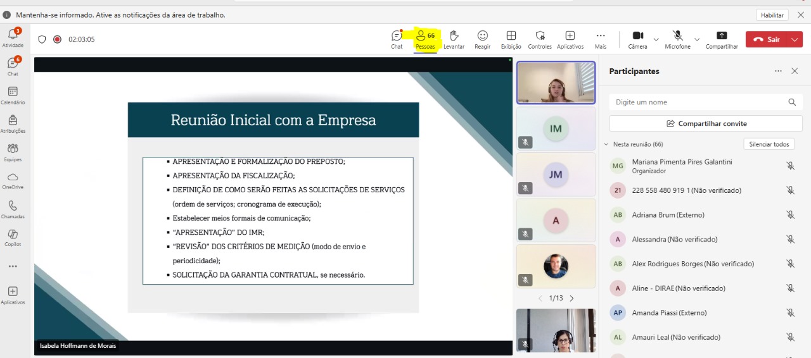Click Alex Rodrigues Borges' muted mic icon
This screenshot has height=358, width=811.
coord(791,264)
